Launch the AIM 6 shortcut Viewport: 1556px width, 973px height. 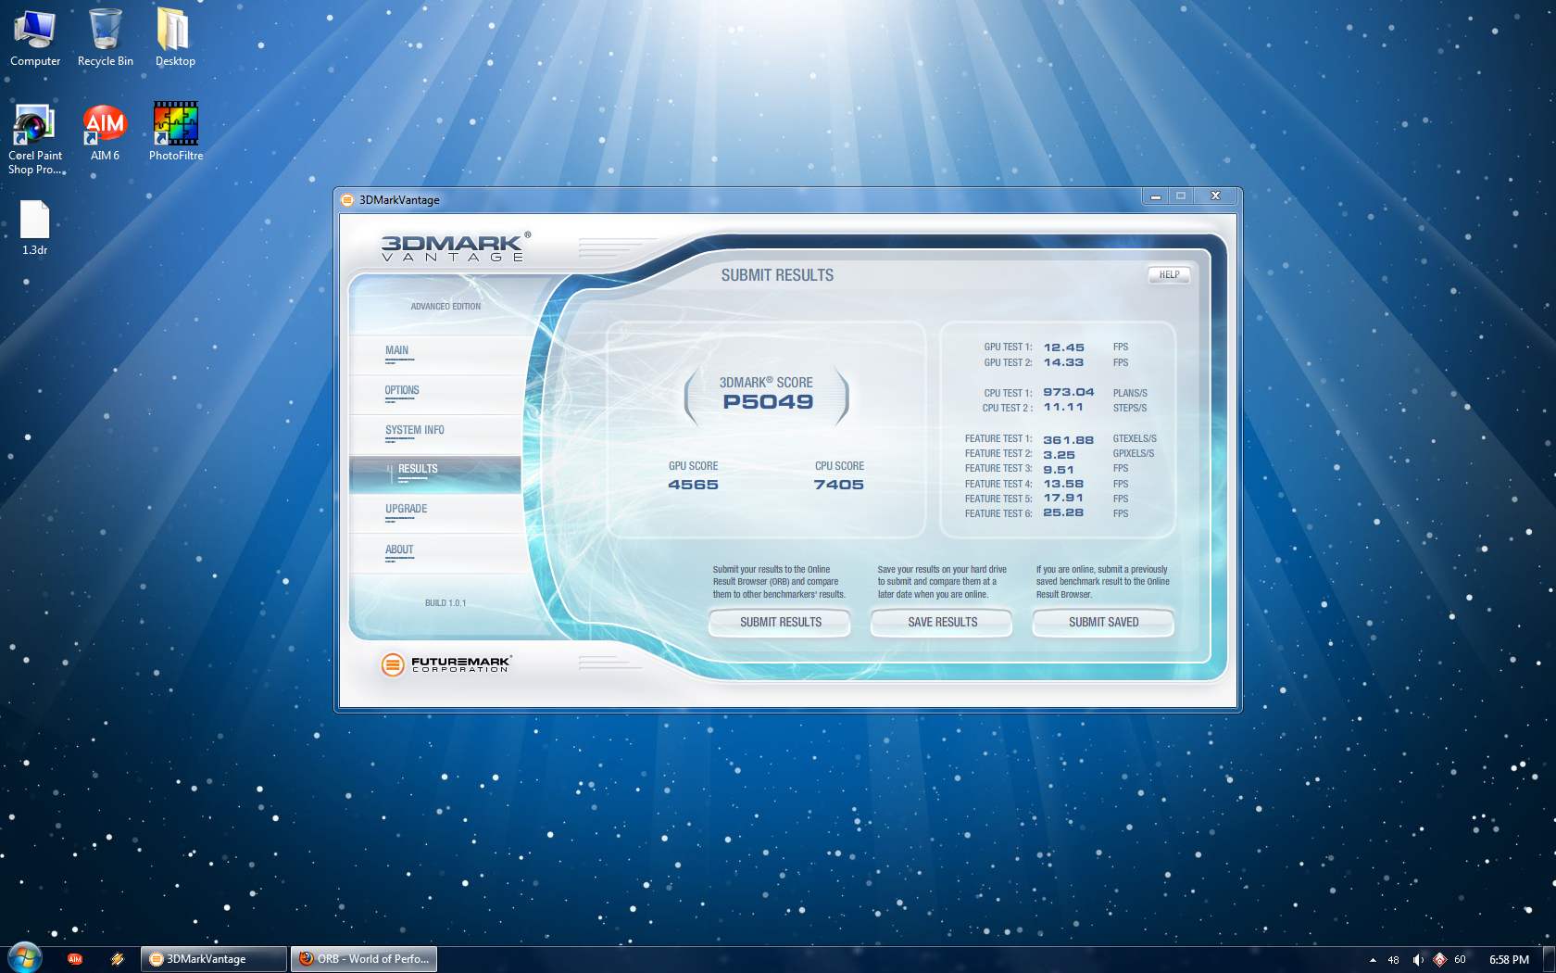pos(105,132)
